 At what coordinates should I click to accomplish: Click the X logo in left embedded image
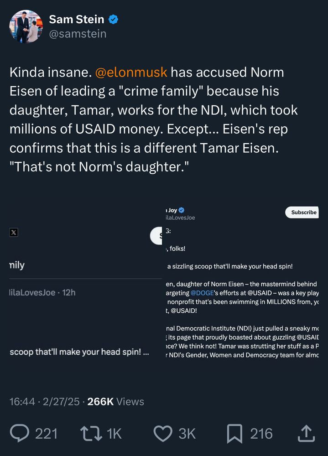(14, 233)
